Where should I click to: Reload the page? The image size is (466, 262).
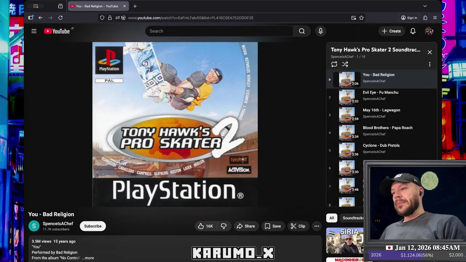point(60,18)
